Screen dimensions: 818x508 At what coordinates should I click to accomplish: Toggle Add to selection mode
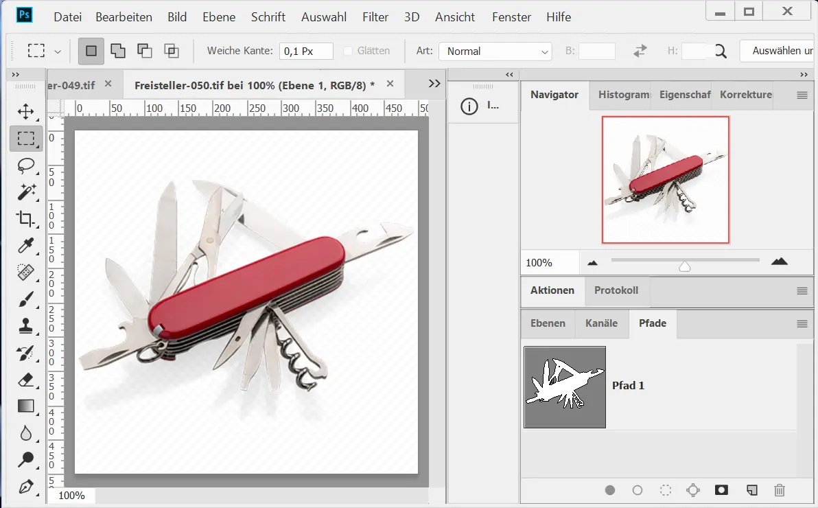[x=118, y=51]
